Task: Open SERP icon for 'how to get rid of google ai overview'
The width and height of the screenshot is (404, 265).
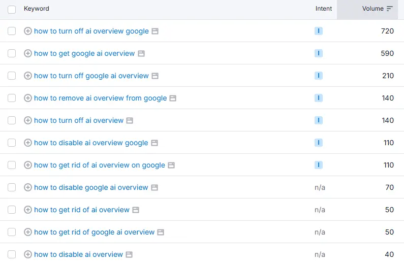Action: [x=161, y=233]
